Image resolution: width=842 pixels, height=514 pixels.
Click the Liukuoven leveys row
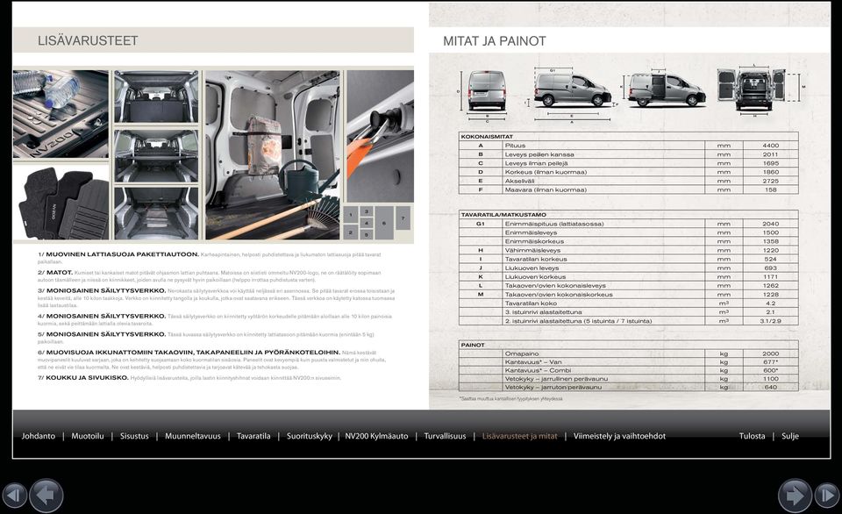tap(628, 268)
